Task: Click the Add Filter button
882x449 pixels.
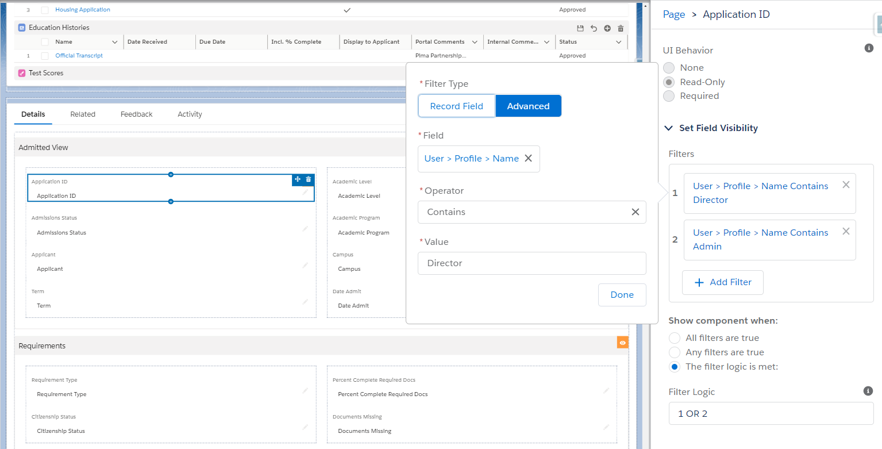Action: pyautogui.click(x=722, y=282)
